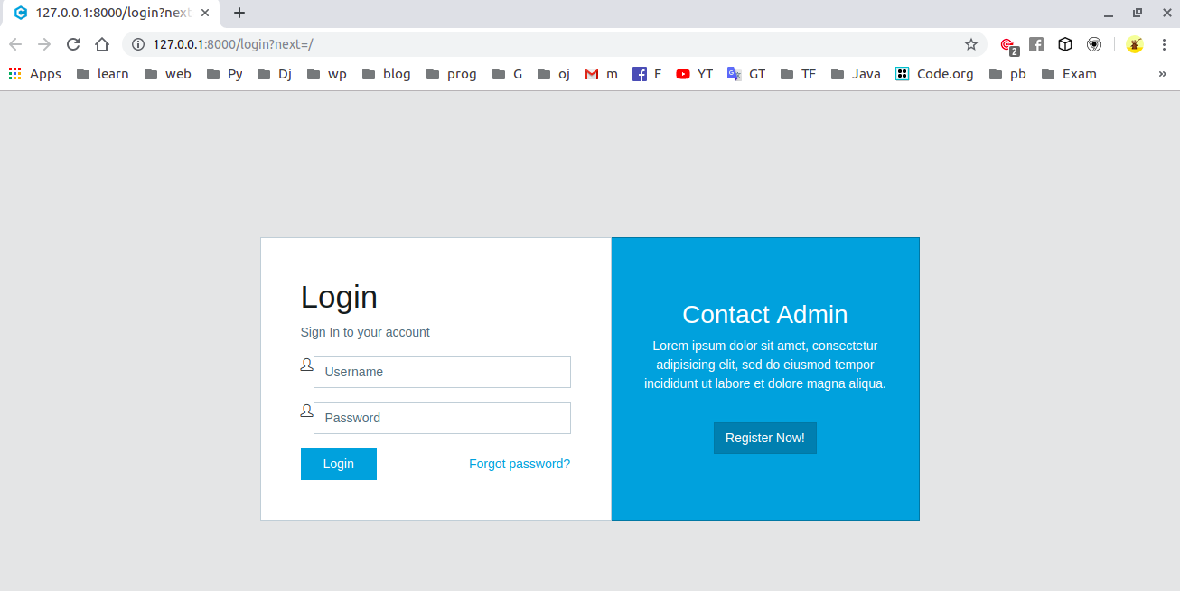Open the Facebook extension icon in toolbar

(x=1036, y=44)
